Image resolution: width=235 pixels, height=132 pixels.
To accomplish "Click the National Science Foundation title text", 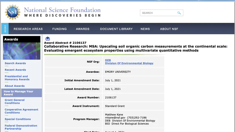I will 62,10.
